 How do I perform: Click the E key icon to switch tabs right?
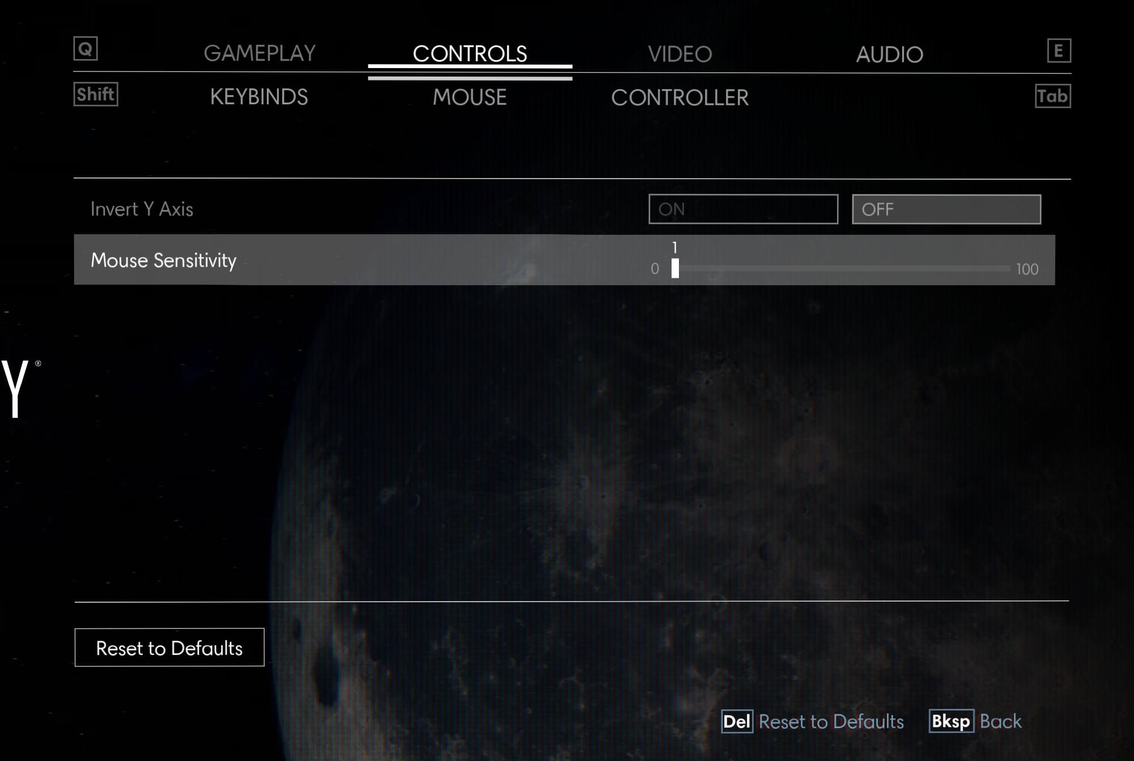[1060, 50]
